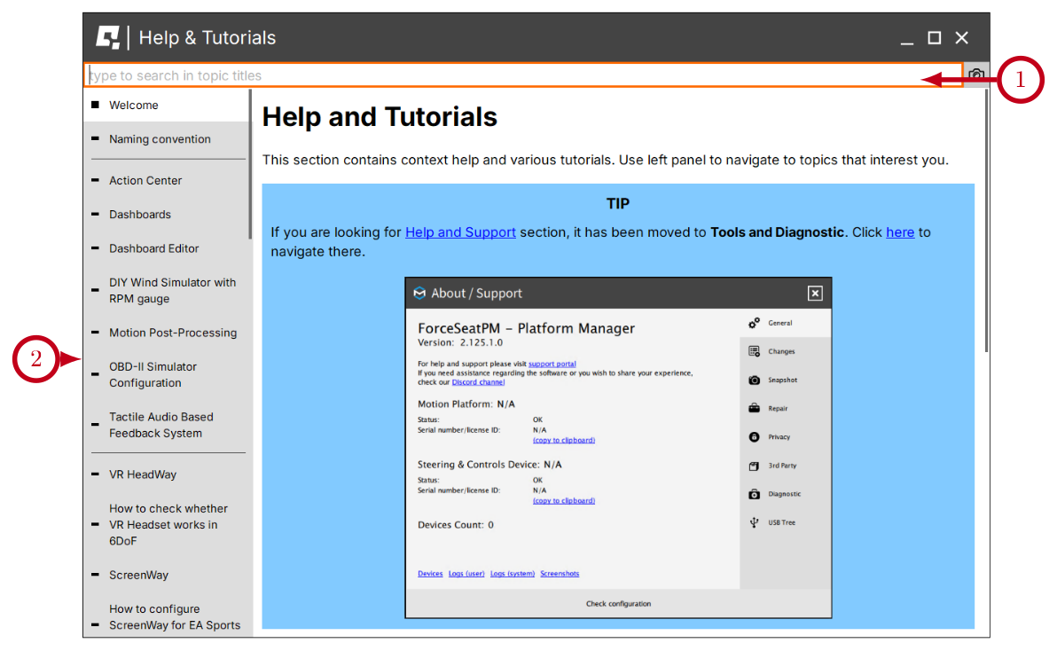This screenshot has width=1057, height=651.
Task: Open the Help and Support link
Action: [460, 232]
